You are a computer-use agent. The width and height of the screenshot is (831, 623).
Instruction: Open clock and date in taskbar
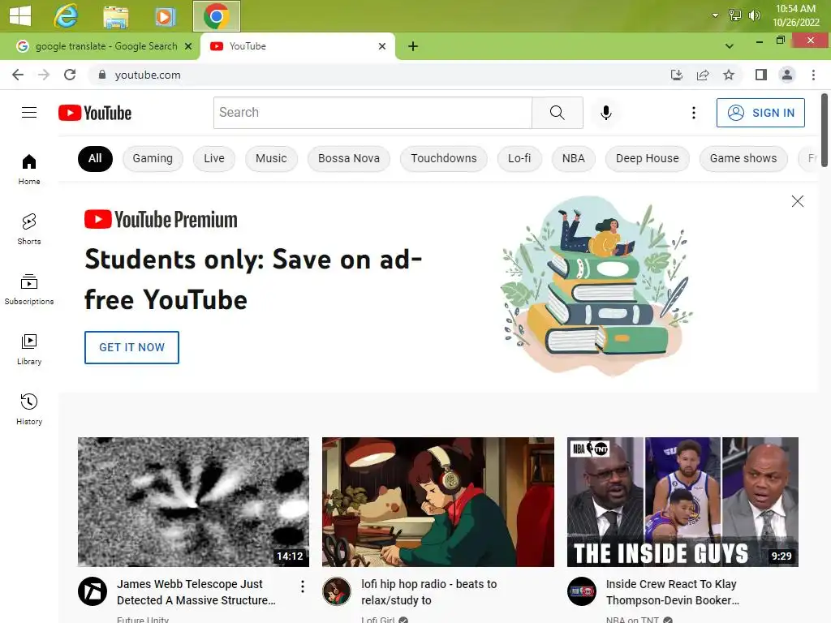pos(795,15)
